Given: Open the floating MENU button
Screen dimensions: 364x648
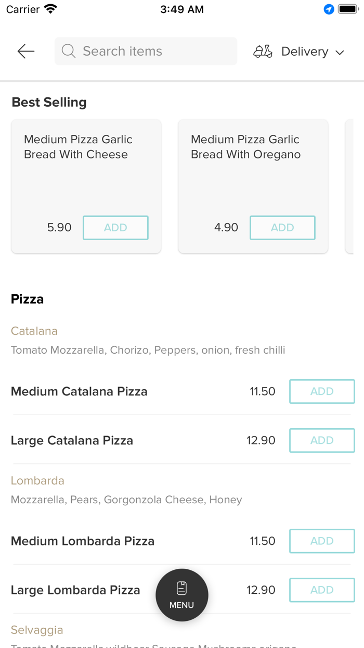Looking at the screenshot, I should click(182, 595).
